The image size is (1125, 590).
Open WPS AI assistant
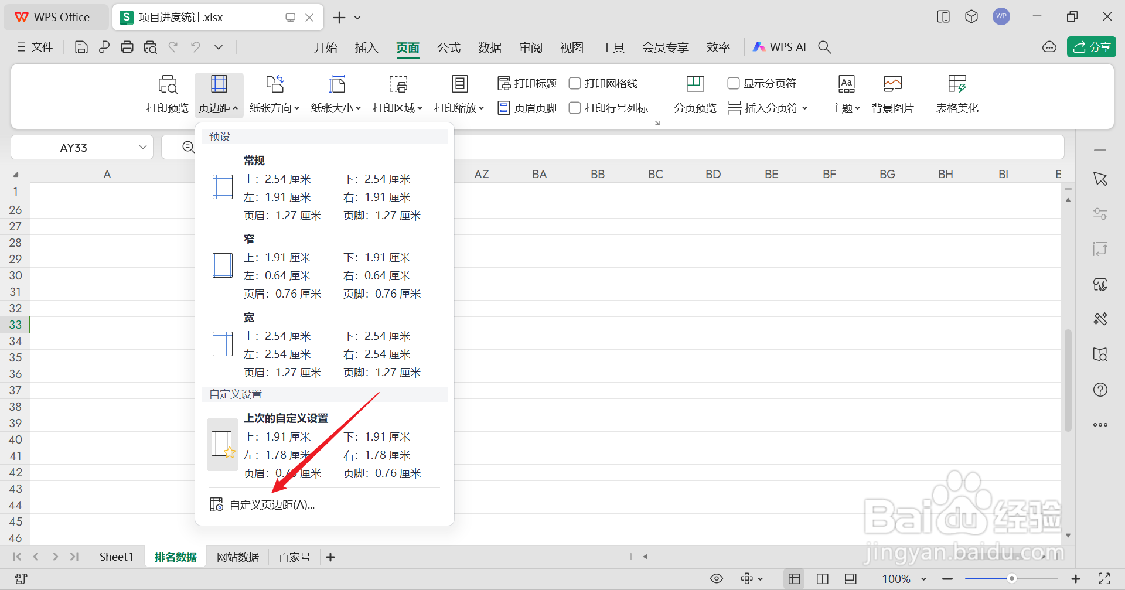pos(780,47)
